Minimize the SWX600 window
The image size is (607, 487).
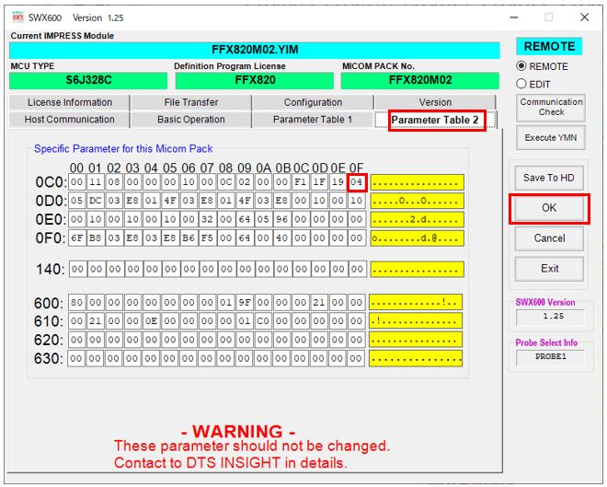[514, 17]
